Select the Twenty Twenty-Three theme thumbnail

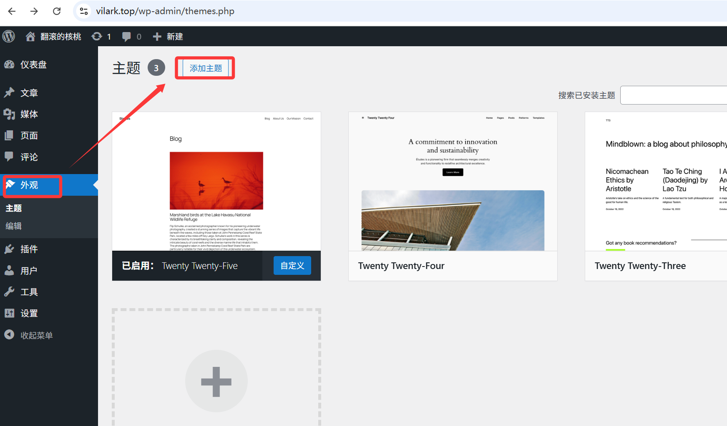[656, 182]
